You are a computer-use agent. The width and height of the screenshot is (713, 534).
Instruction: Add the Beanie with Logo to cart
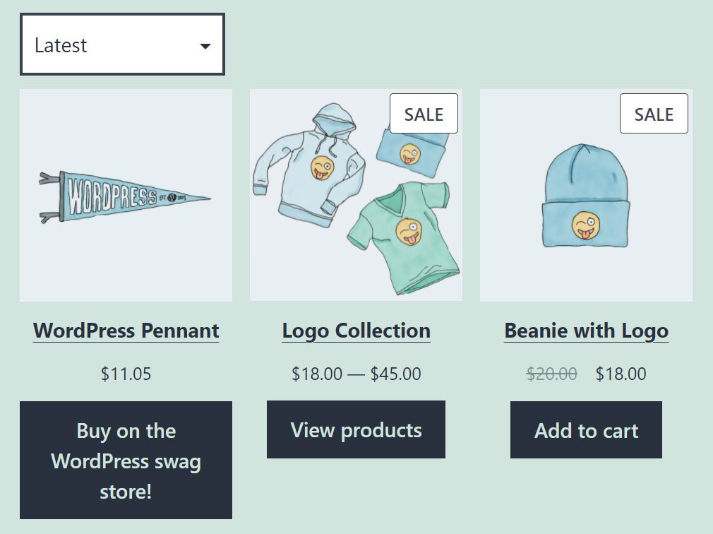pyautogui.click(x=586, y=429)
